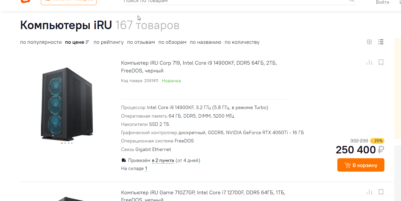
Task: Select the last image carousel dot
Action: pos(72,143)
